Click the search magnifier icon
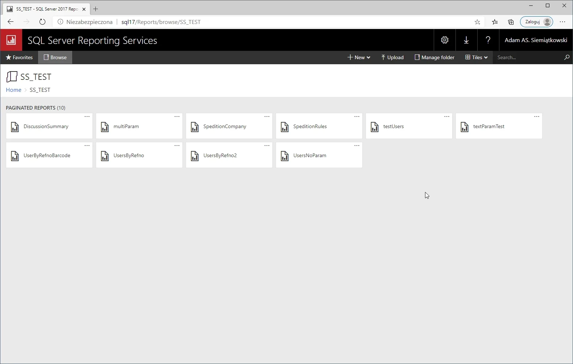This screenshot has height=364, width=573. point(566,57)
